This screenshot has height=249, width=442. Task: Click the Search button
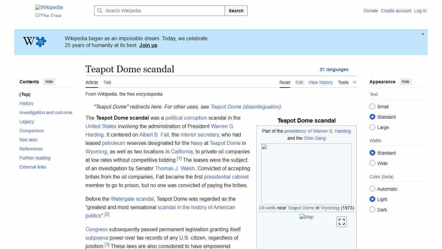click(x=236, y=11)
